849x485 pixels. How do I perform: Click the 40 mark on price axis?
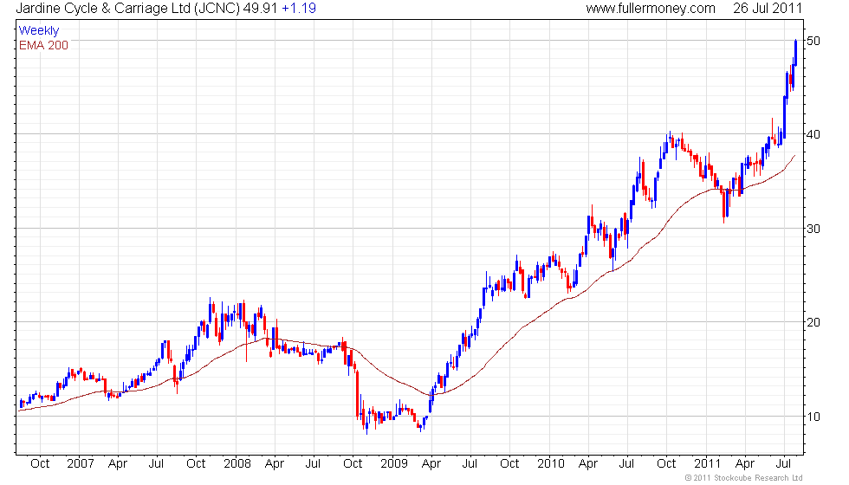coord(813,134)
